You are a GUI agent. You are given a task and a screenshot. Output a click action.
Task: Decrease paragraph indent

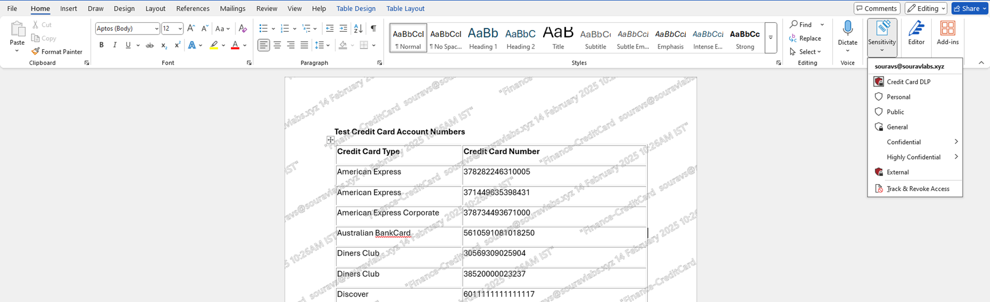coord(330,28)
